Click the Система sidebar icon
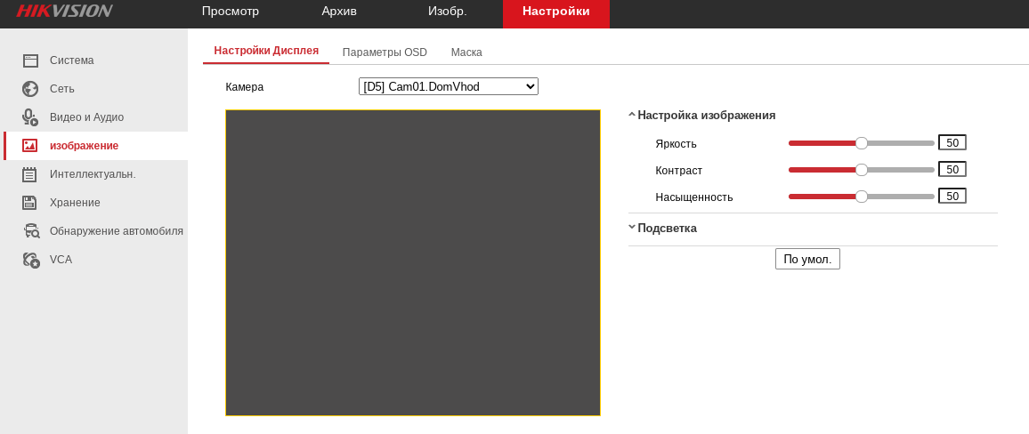 (x=30, y=60)
